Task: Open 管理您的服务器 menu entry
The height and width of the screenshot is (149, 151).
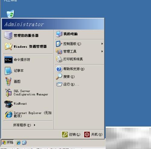Action: pos(26,36)
